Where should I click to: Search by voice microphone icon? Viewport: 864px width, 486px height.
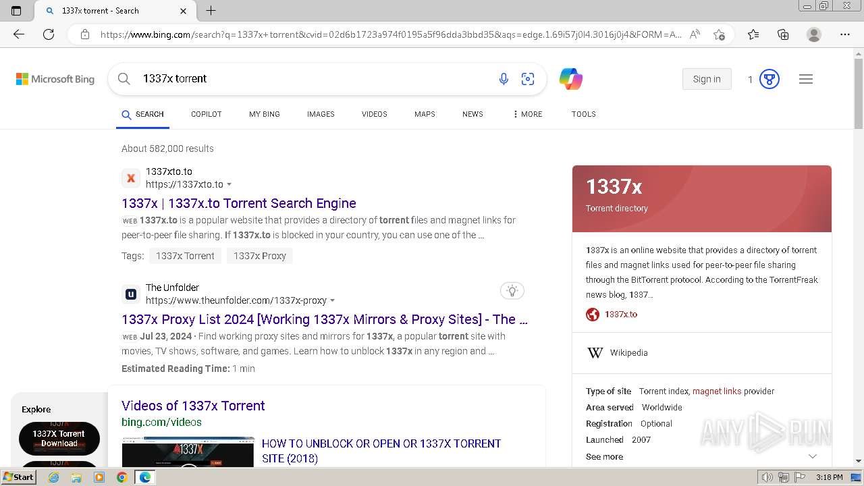point(504,79)
